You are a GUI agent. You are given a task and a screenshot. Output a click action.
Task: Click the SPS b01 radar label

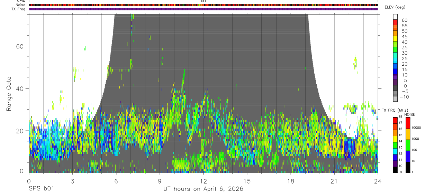coord(41,189)
